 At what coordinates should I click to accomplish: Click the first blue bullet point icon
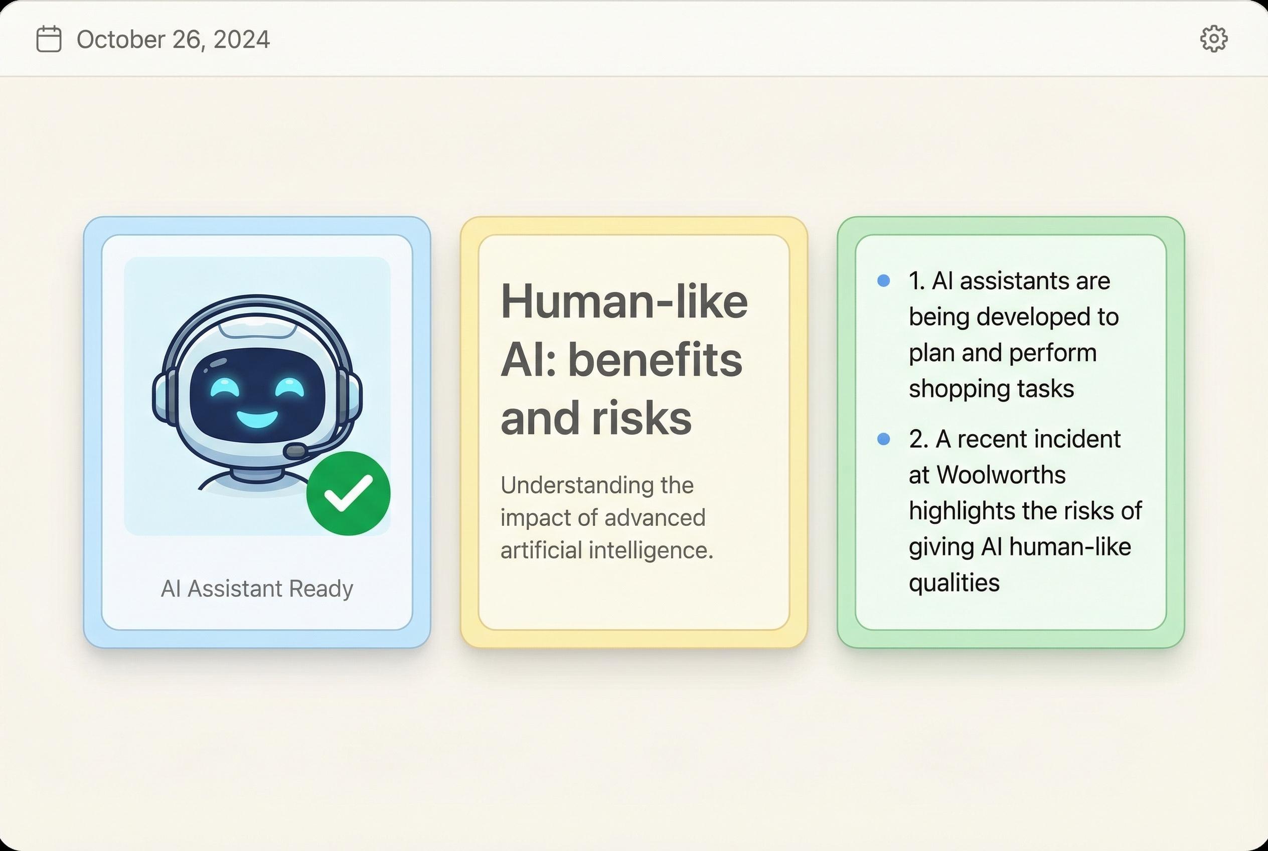(x=884, y=279)
